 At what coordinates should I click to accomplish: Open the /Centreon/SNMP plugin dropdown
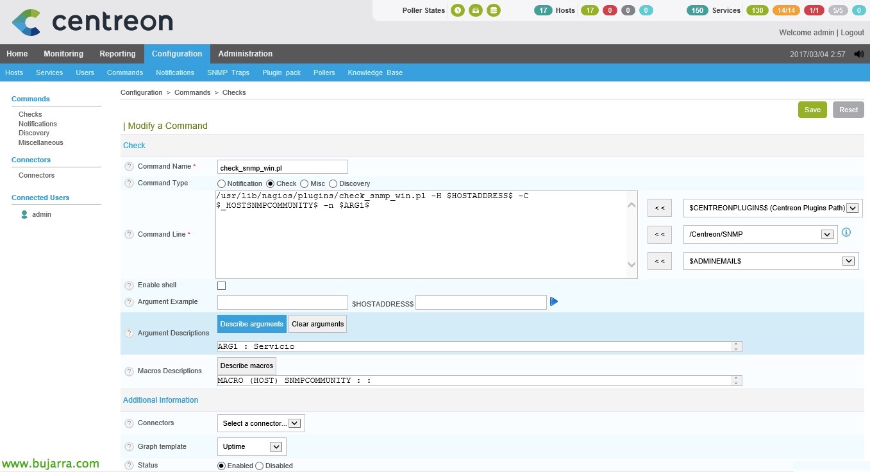tap(760, 234)
